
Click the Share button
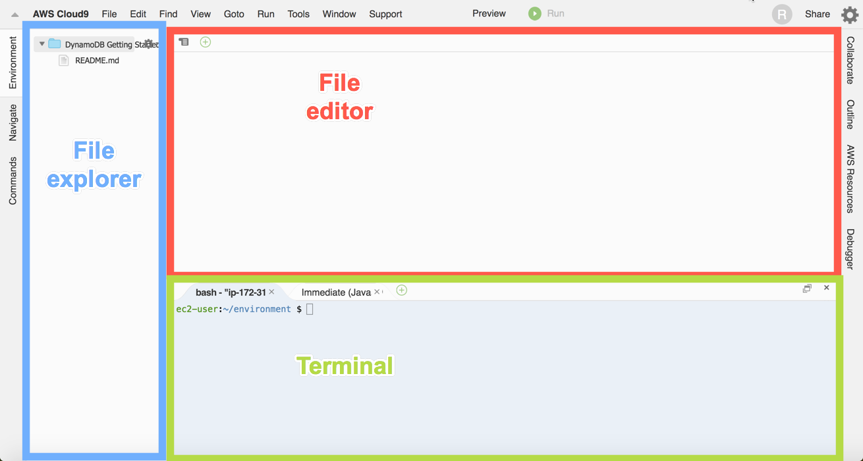point(818,14)
